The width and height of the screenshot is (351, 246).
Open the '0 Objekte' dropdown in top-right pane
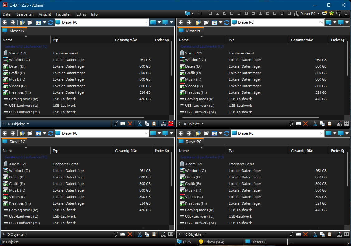click(x=202, y=124)
